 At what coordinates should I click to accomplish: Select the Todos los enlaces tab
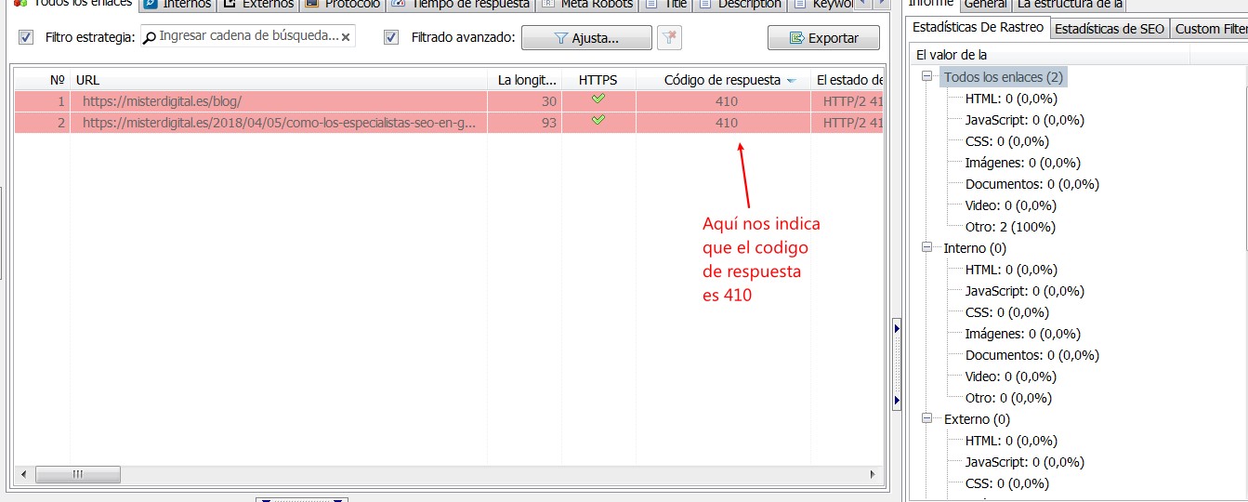[72, 5]
